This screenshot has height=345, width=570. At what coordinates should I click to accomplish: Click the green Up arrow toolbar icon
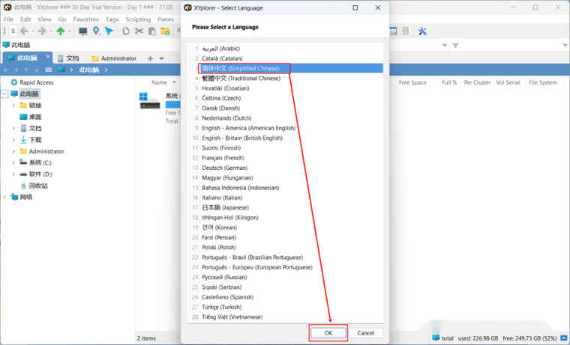[x=61, y=31]
